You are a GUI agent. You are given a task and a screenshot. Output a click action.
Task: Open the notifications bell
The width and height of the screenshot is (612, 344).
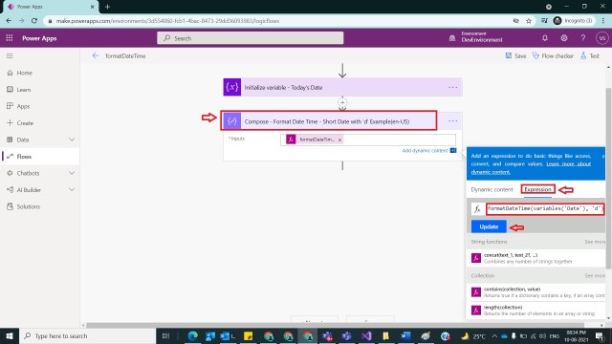[545, 38]
